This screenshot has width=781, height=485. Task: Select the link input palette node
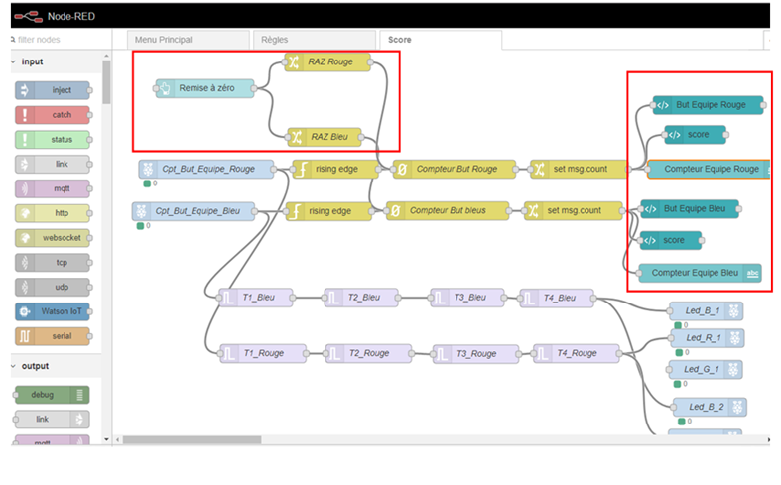pos(53,164)
